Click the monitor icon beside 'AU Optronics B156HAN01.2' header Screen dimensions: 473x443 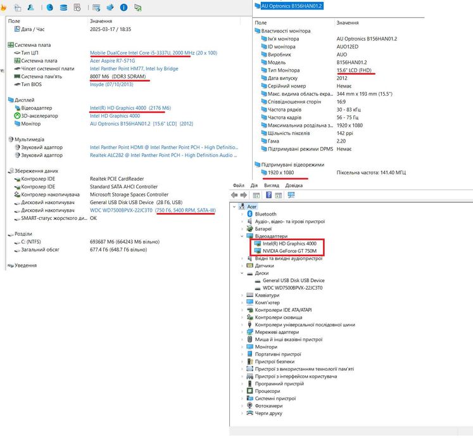tap(257, 6)
